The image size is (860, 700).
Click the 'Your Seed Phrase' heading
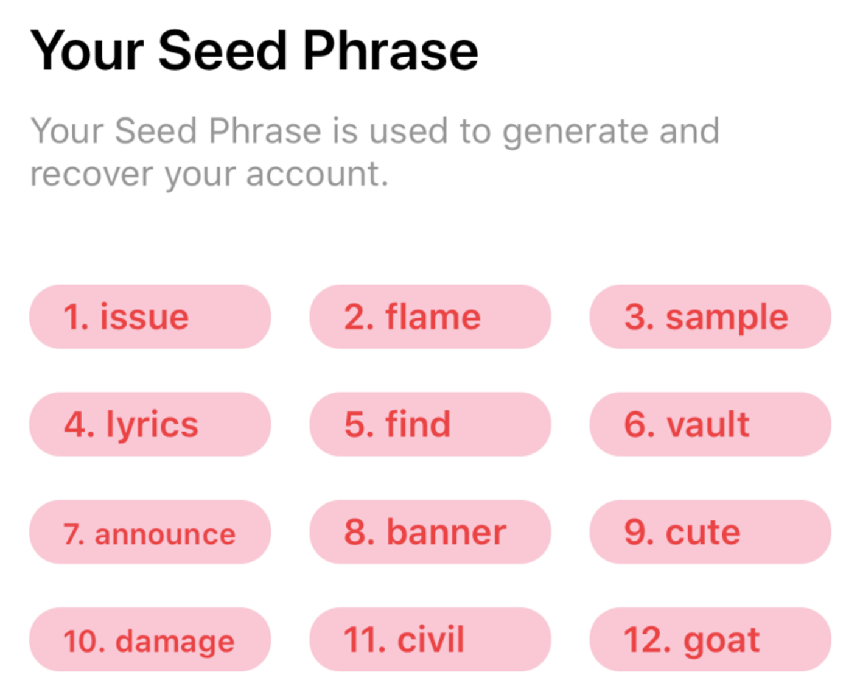click(x=254, y=51)
